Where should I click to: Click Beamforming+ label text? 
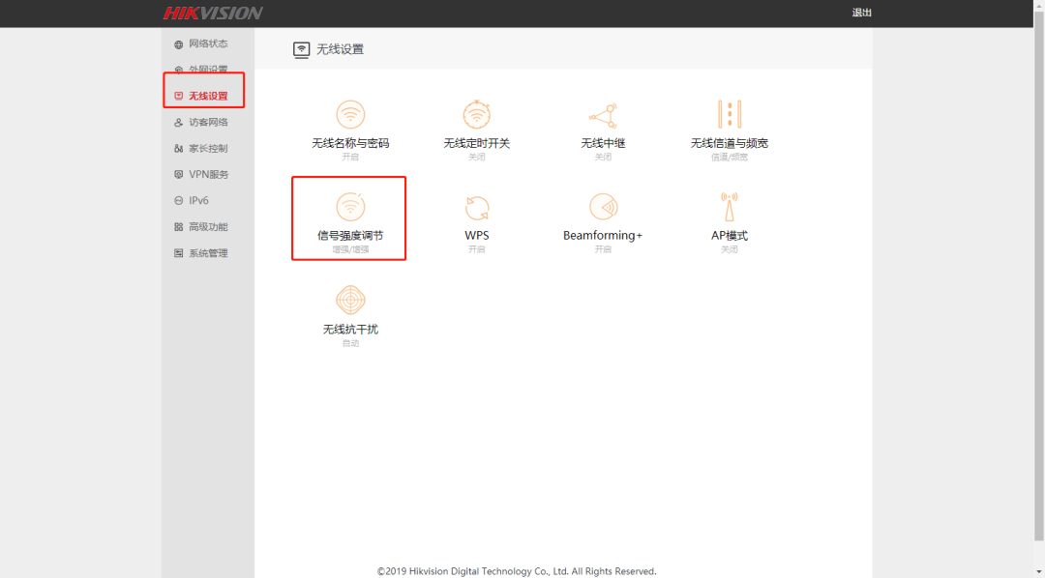[603, 236]
